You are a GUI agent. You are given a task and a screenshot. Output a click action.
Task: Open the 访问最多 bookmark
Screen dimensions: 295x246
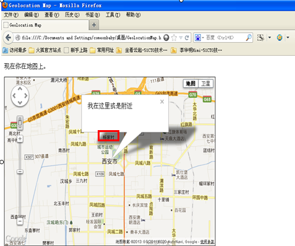tap(14, 50)
